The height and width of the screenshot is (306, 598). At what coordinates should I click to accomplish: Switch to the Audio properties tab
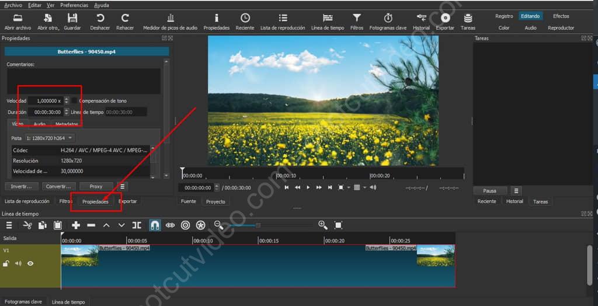point(39,124)
